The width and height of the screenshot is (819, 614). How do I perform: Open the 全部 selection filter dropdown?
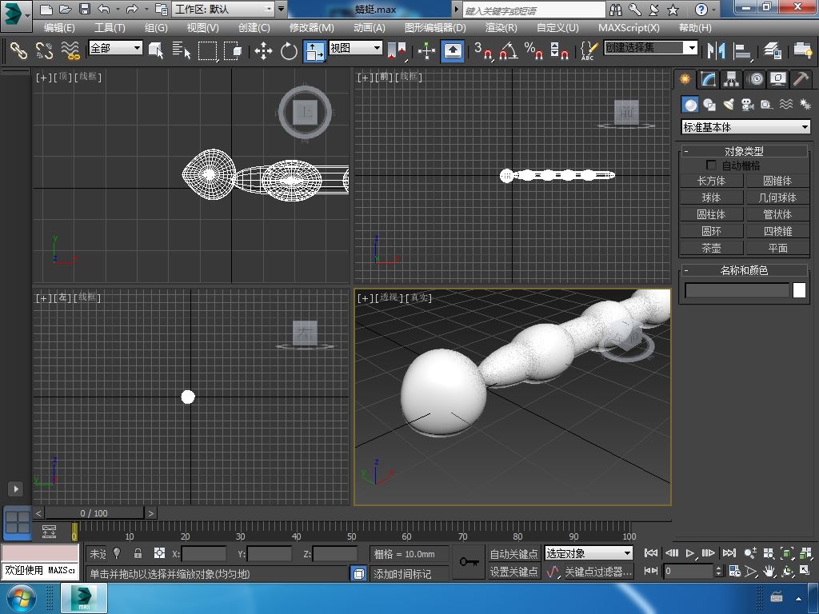(x=115, y=48)
